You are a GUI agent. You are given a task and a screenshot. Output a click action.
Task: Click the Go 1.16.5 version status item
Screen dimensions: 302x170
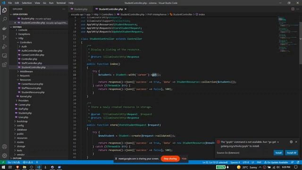(14, 162)
